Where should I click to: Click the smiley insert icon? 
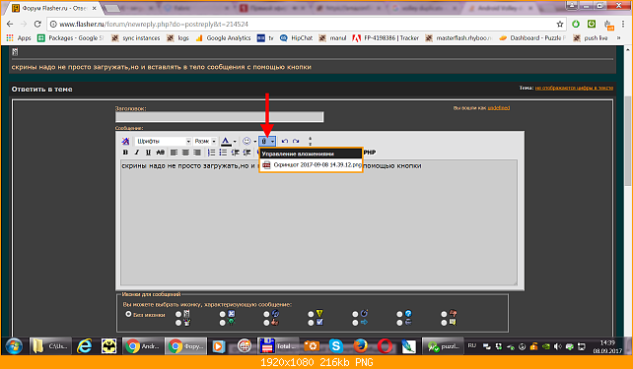pyautogui.click(x=246, y=141)
